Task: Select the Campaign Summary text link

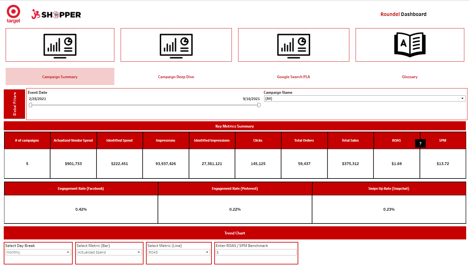Action: [x=60, y=77]
